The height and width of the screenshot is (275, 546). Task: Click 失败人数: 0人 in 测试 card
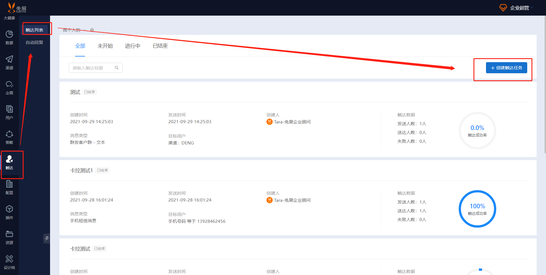[x=412, y=141]
